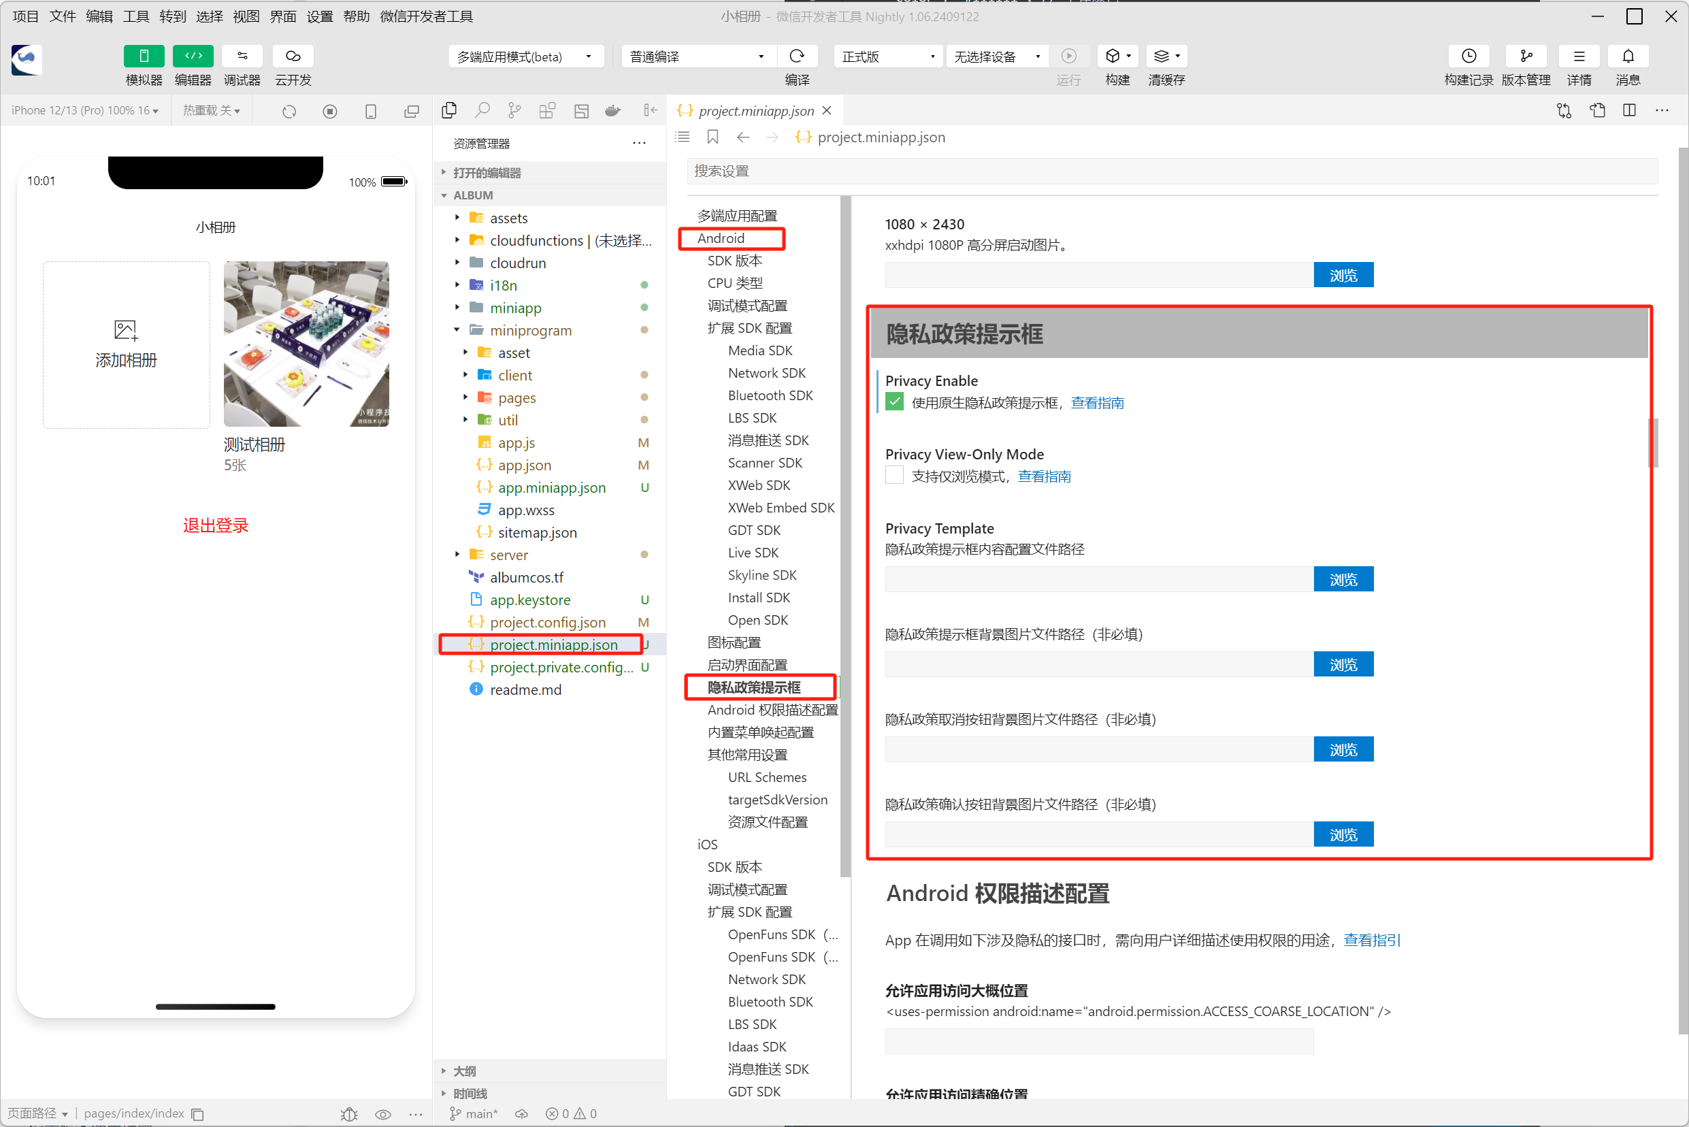The width and height of the screenshot is (1689, 1127).
Task: Click the compile refresh icon
Action: click(797, 56)
